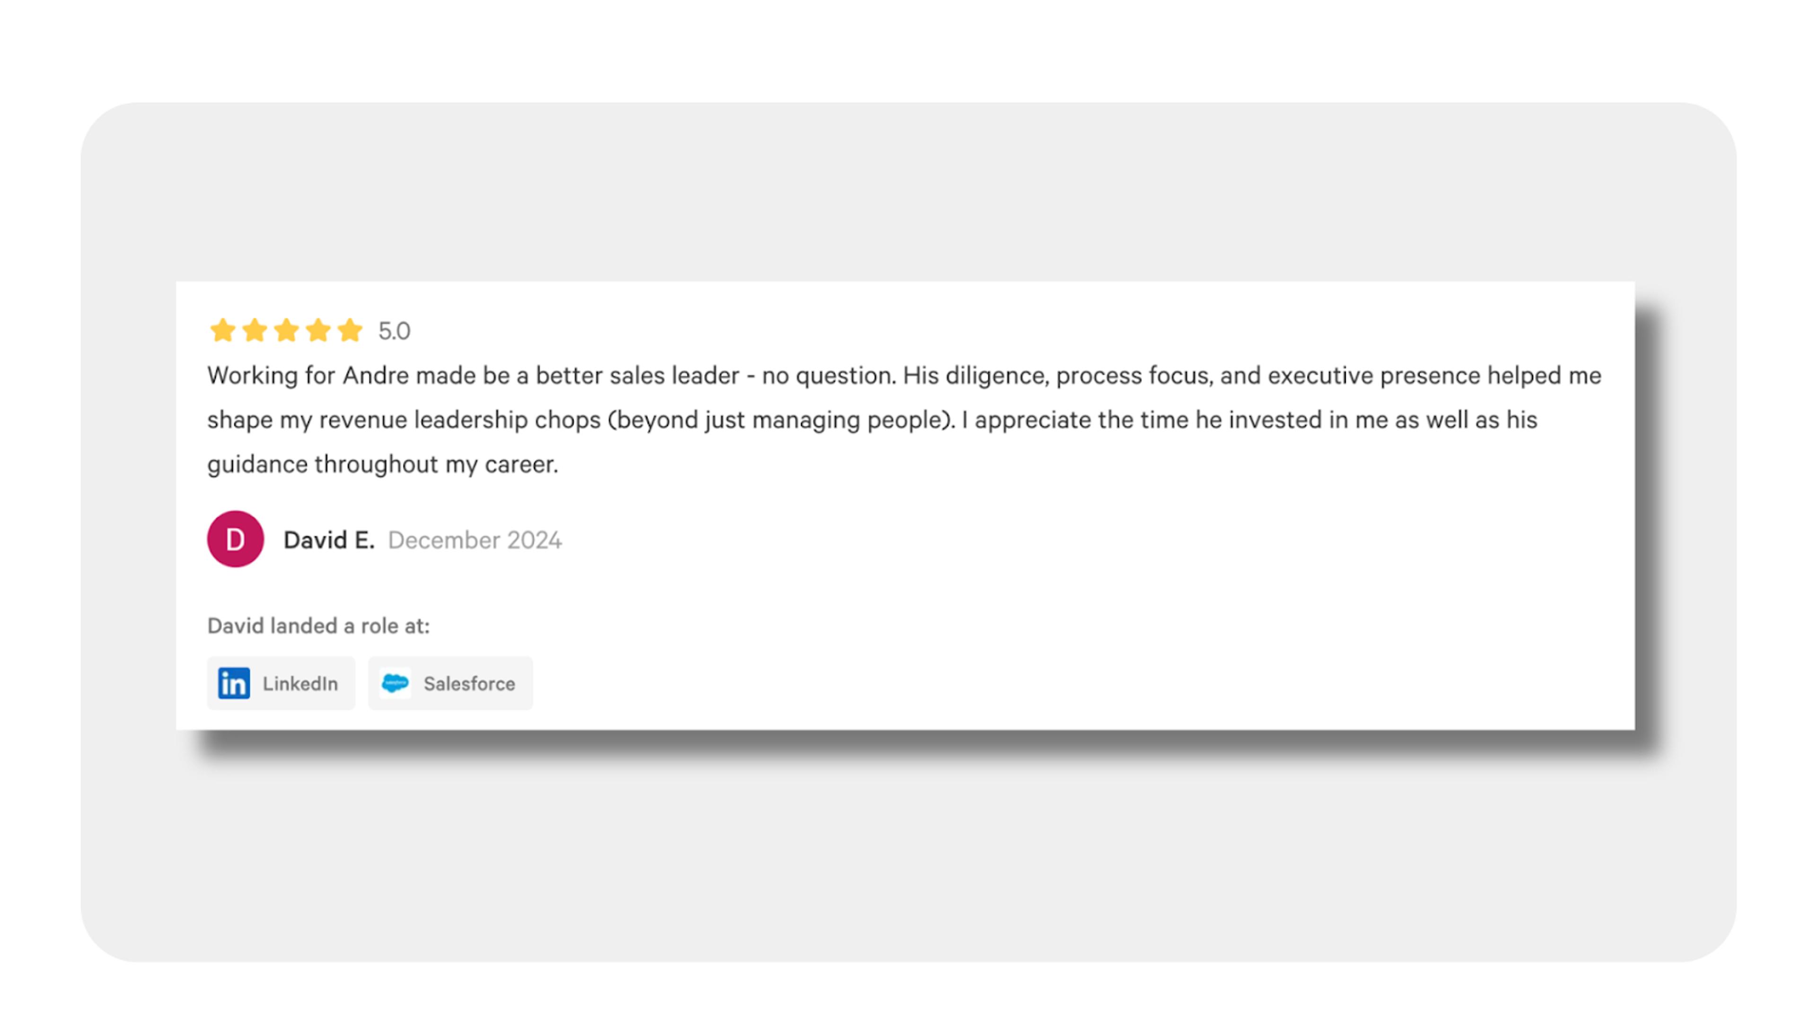The height and width of the screenshot is (1022, 1817).
Task: Click the 5.0 rating score
Action: (394, 331)
